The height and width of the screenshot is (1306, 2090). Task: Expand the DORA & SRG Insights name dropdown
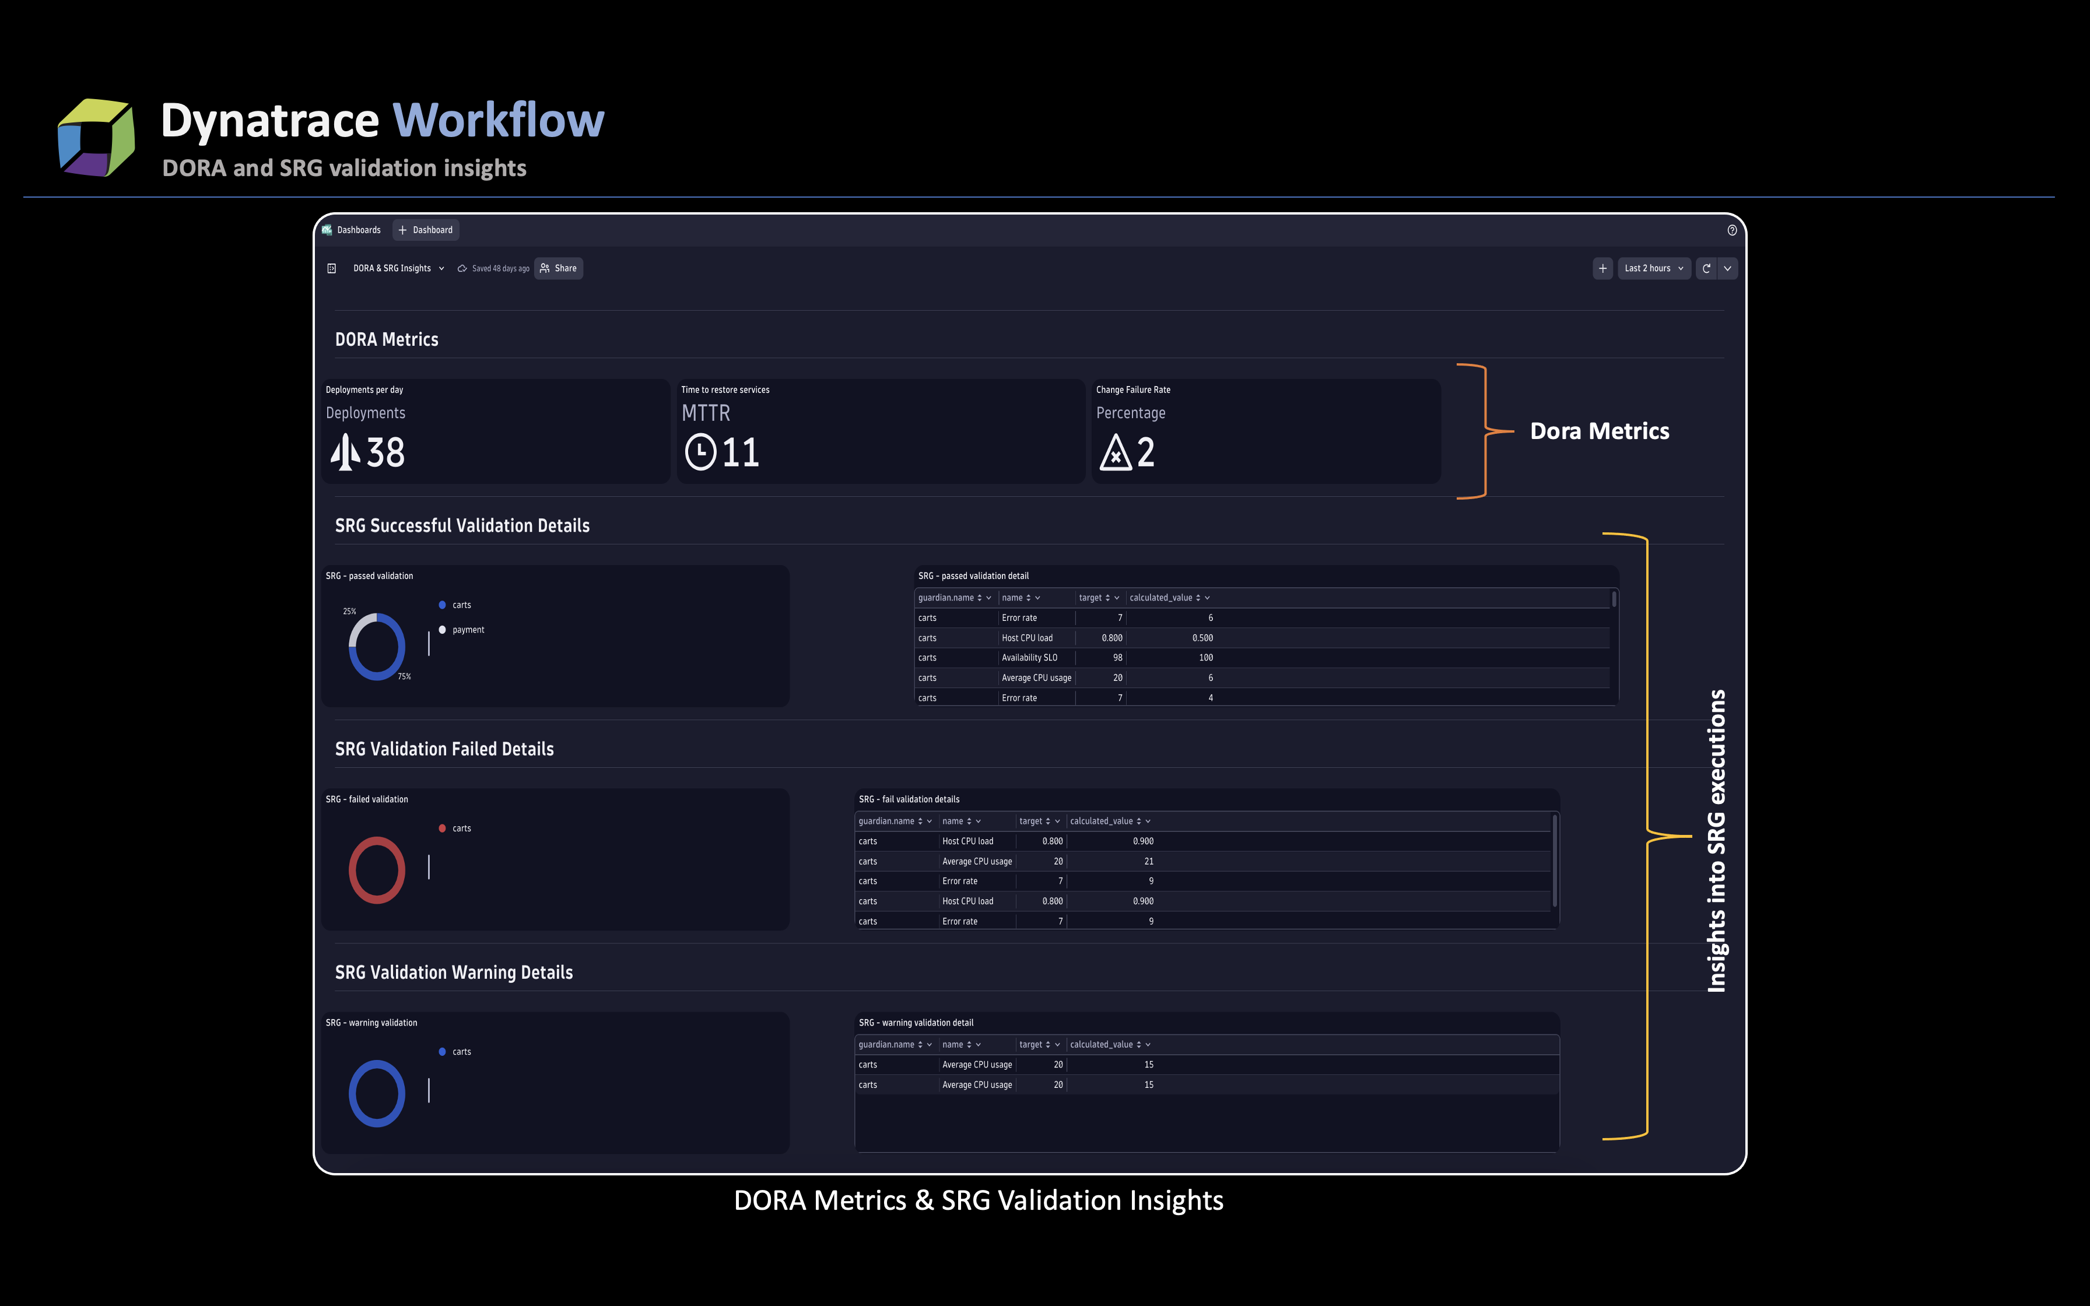pyautogui.click(x=441, y=269)
